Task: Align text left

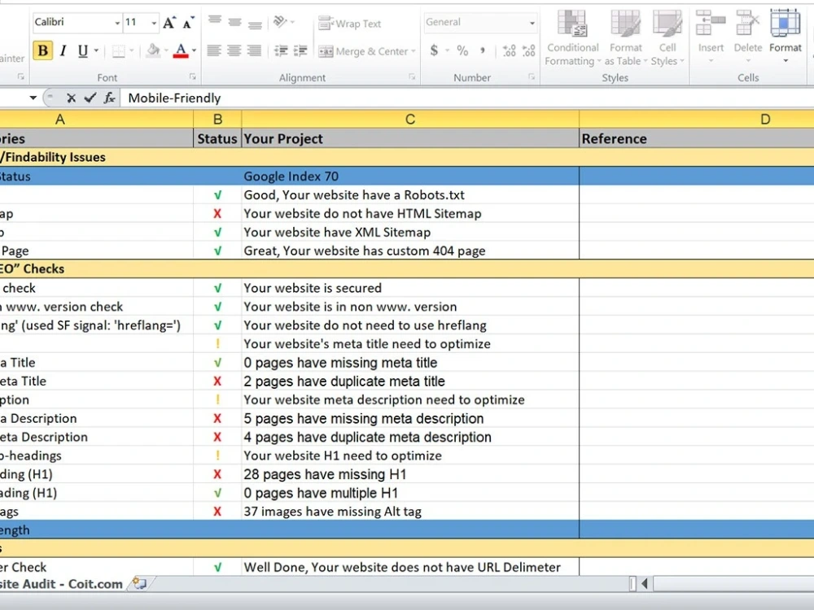Action: pos(214,50)
